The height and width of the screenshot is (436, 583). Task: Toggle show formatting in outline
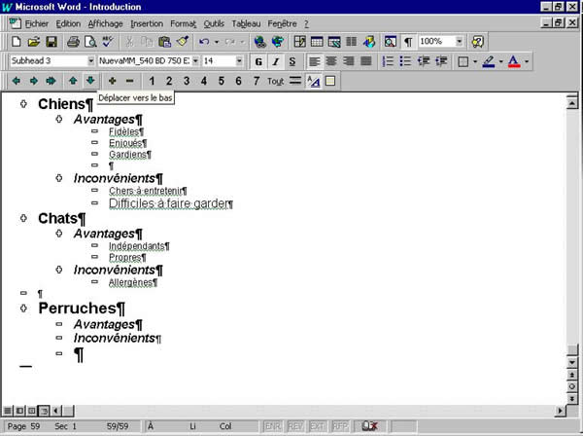pos(313,81)
